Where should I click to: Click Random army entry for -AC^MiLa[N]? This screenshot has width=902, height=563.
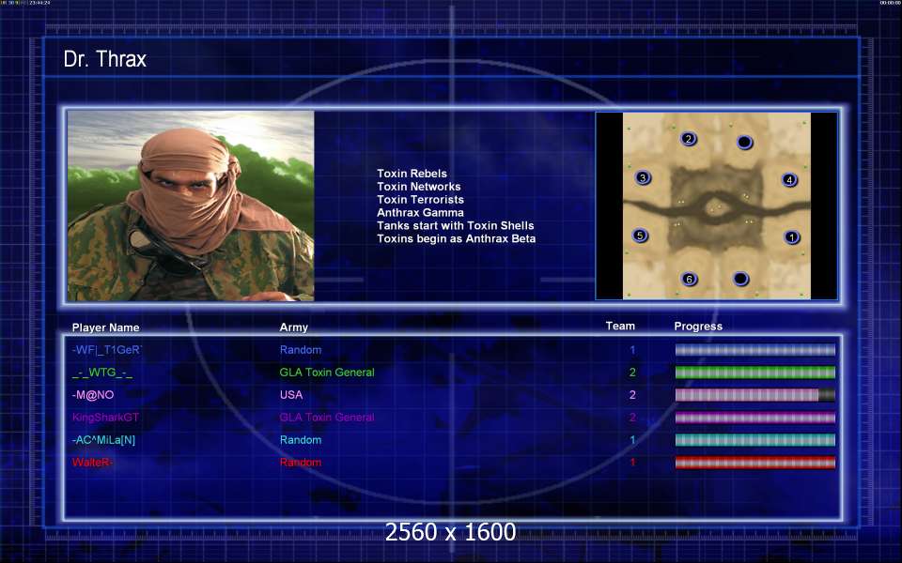click(x=301, y=440)
